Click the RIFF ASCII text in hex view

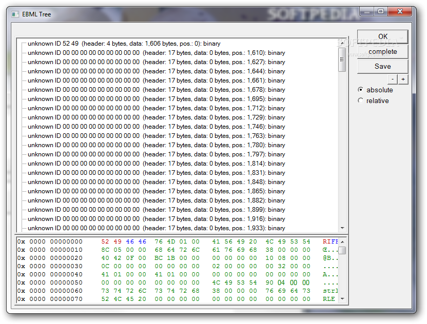(x=331, y=241)
